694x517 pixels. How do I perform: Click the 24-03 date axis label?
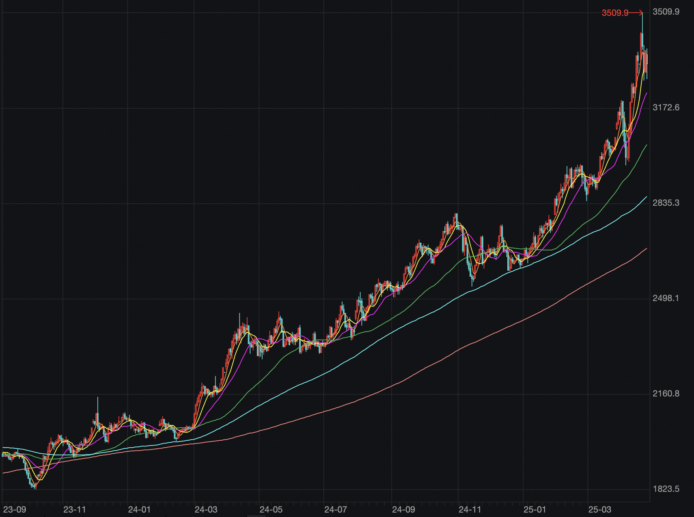[206, 510]
